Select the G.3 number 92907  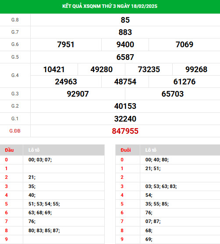tap(78, 94)
